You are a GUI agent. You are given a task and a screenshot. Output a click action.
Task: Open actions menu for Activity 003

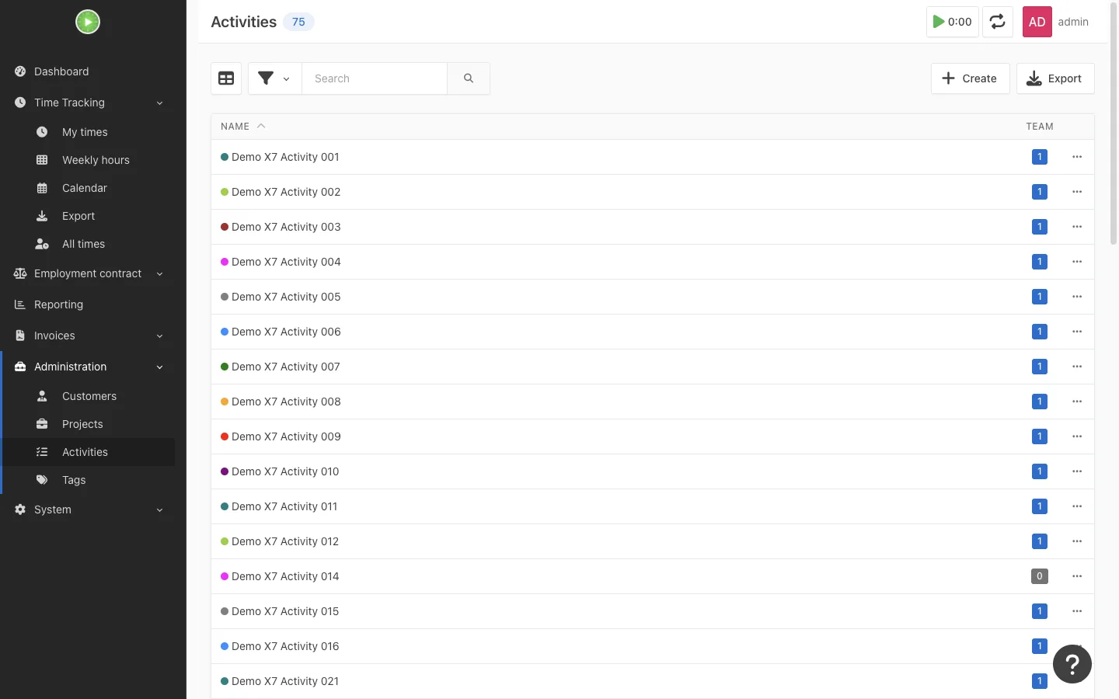[1077, 227]
